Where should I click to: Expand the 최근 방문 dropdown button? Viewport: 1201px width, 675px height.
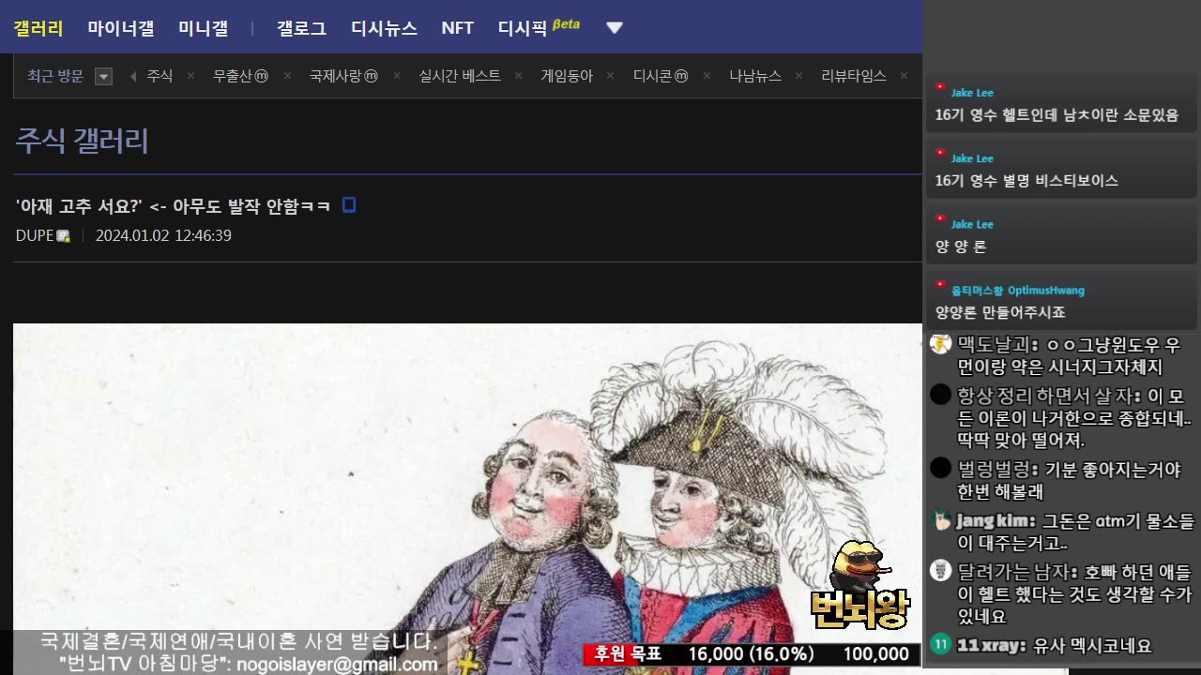coord(104,77)
